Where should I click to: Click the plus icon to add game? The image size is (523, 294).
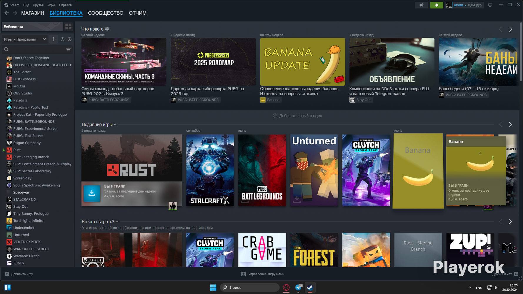(x=7, y=274)
